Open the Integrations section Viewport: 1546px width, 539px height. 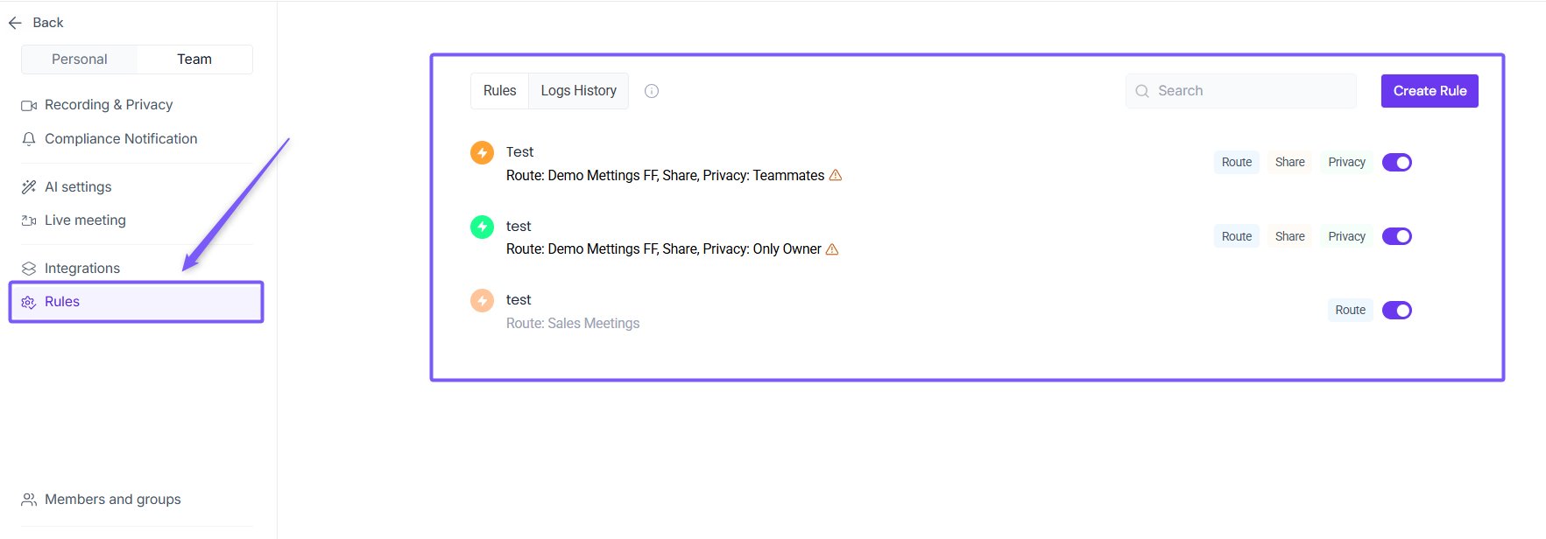(x=81, y=269)
